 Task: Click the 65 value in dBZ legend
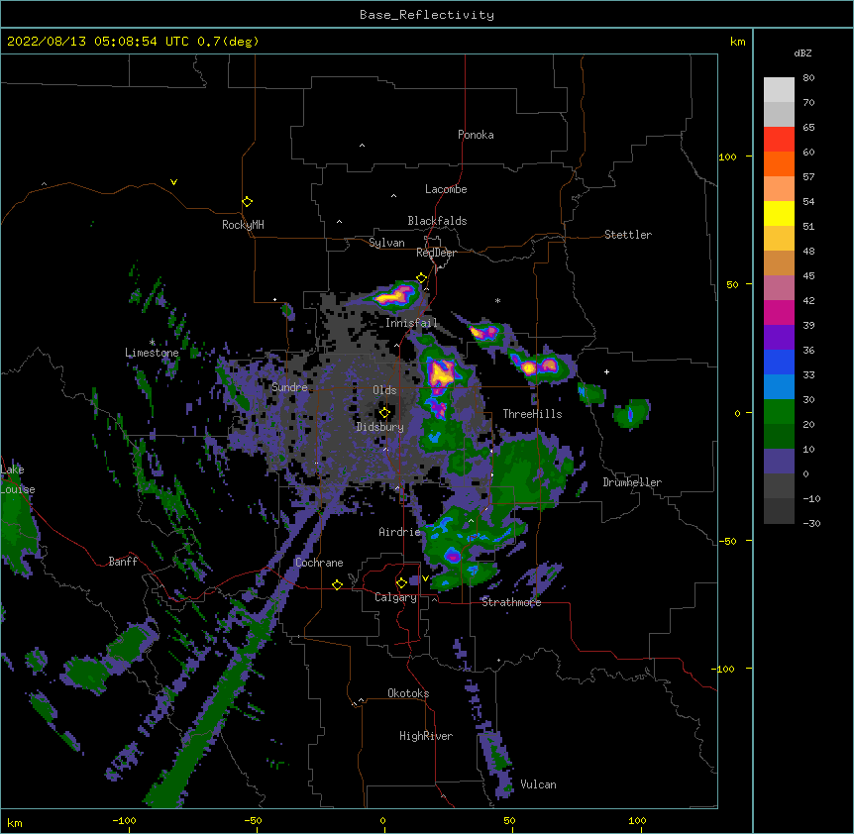(808, 127)
